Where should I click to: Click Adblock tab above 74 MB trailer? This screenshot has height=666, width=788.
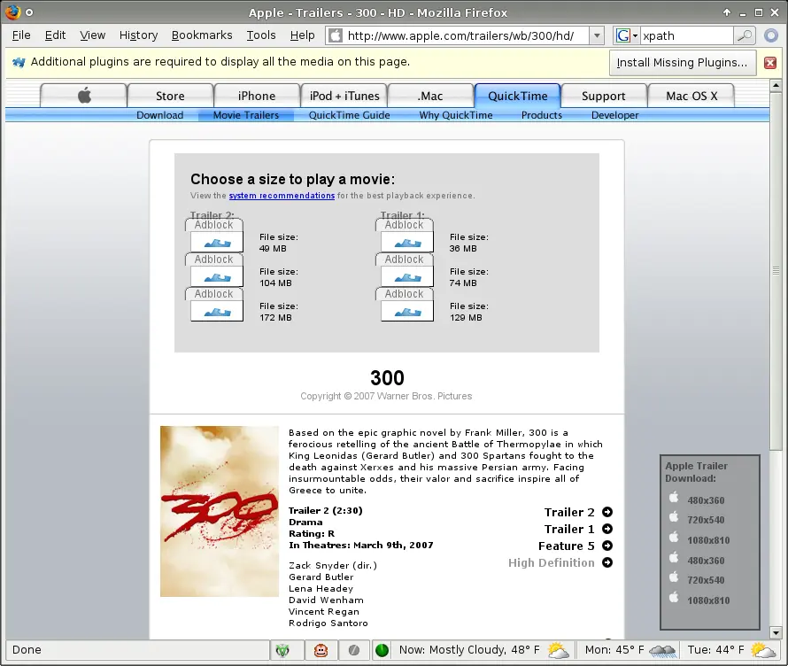[x=405, y=259]
